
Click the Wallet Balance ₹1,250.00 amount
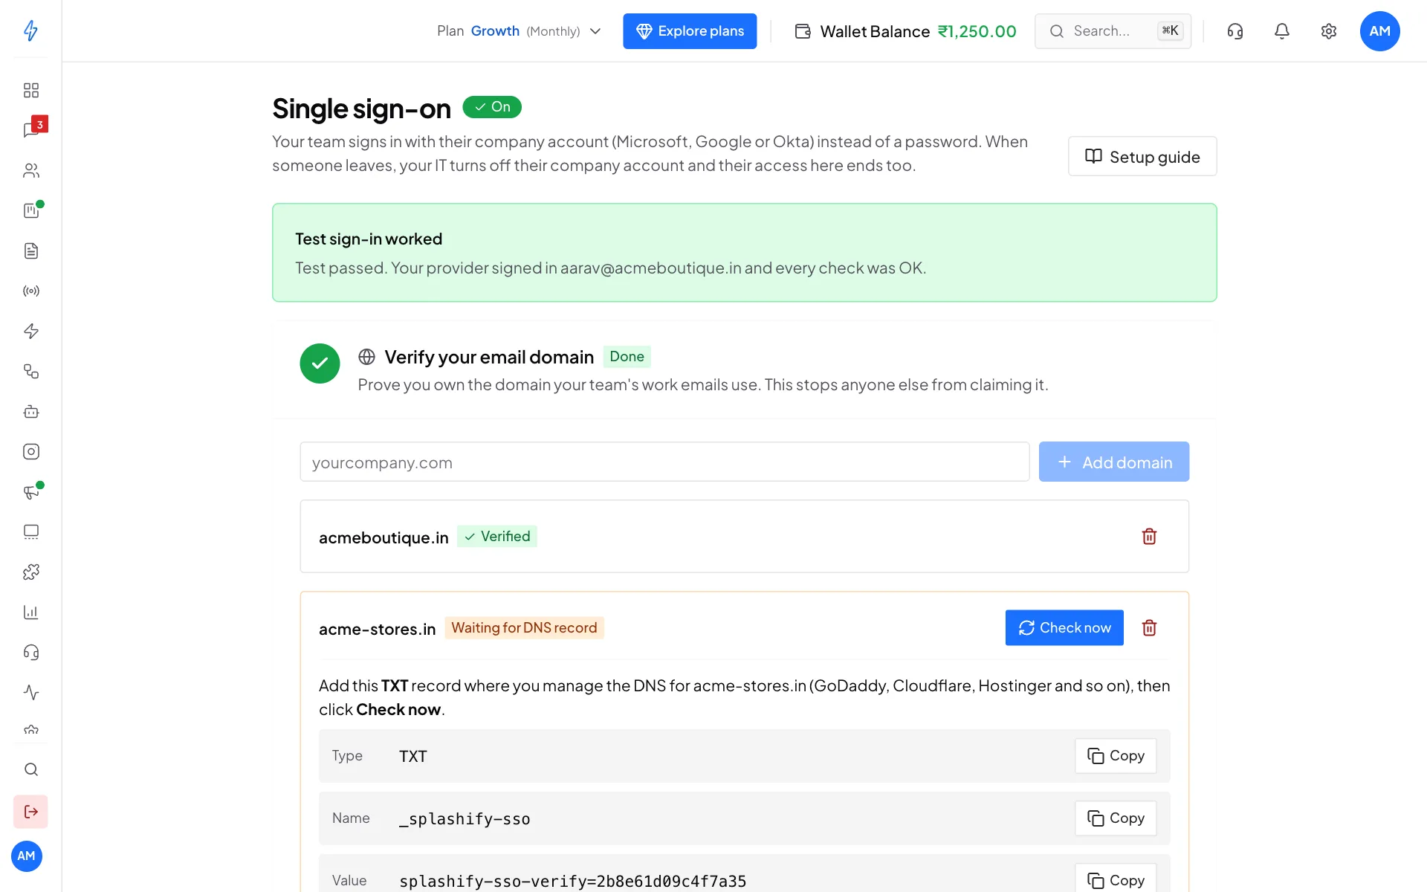pos(977,31)
